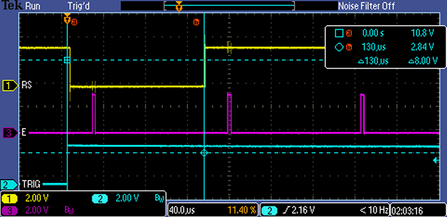Toggle the Run acquisition status
The height and width of the screenshot is (217, 447).
tap(32, 6)
